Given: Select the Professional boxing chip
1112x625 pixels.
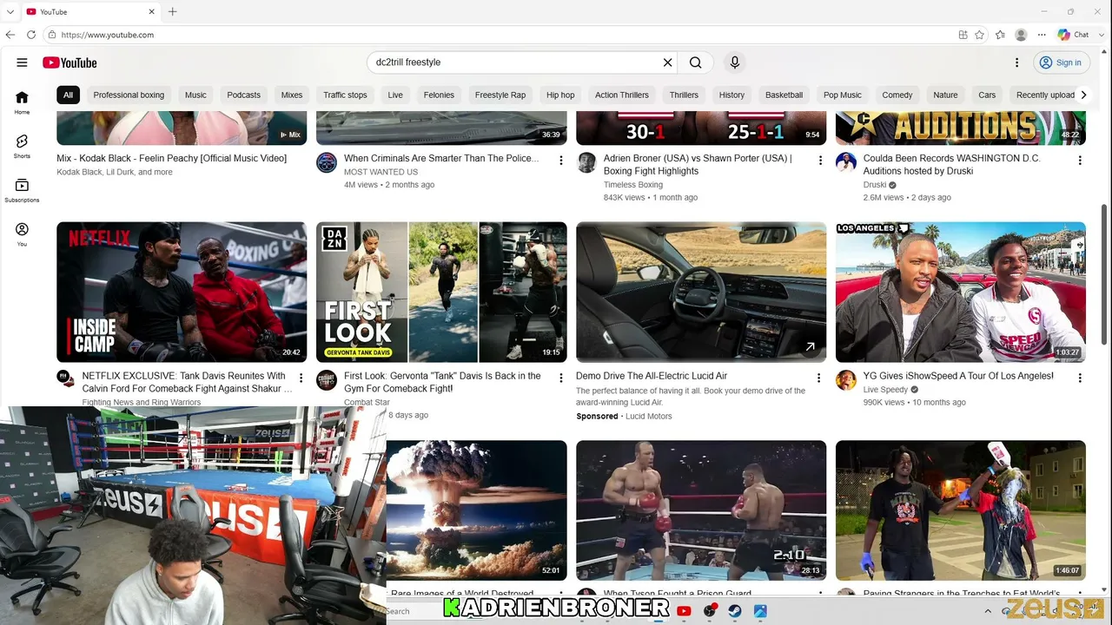Looking at the screenshot, I should [129, 95].
